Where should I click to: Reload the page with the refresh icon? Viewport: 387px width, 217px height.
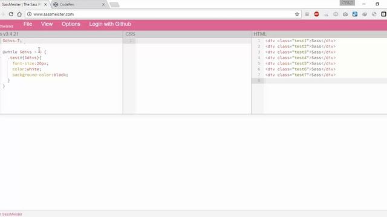tap(11, 14)
